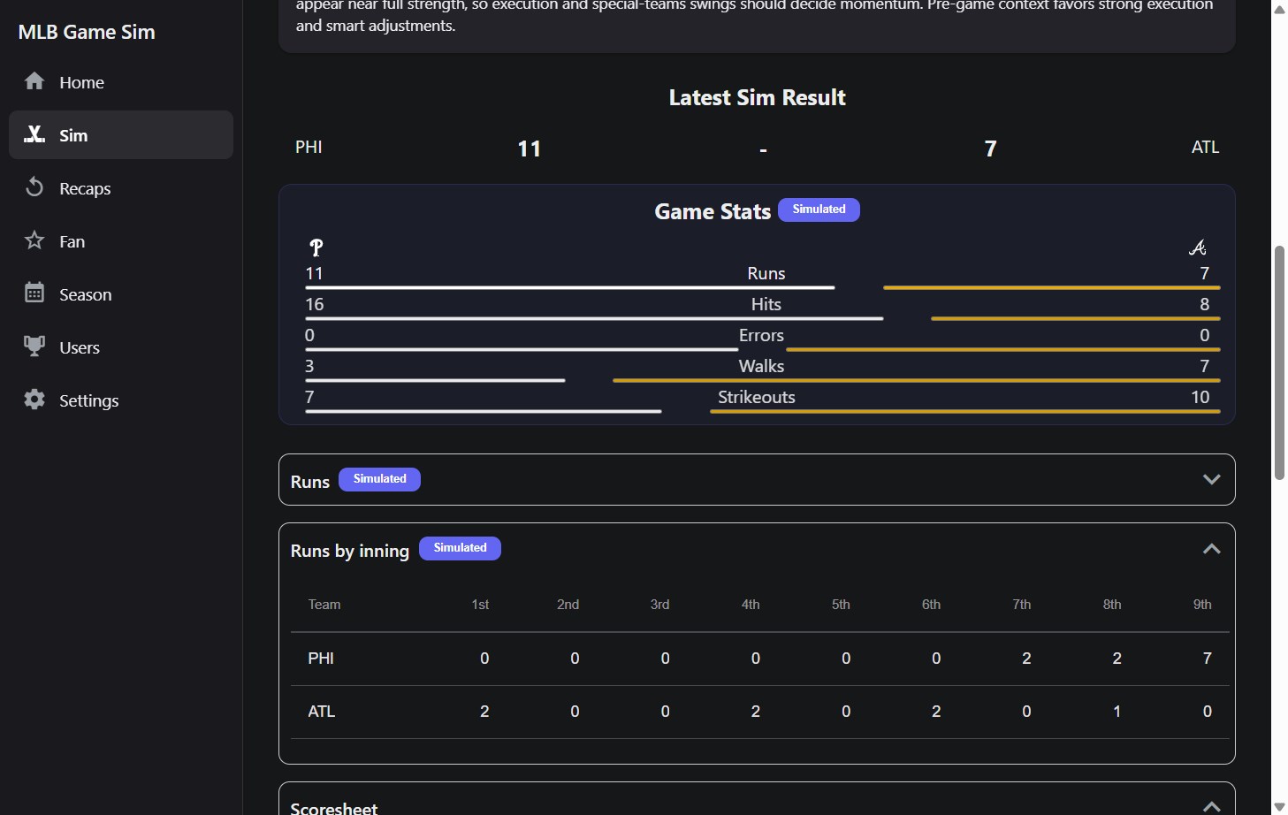Collapse the Runs by inning panel
The height and width of the screenshot is (815, 1288).
[x=1211, y=549]
